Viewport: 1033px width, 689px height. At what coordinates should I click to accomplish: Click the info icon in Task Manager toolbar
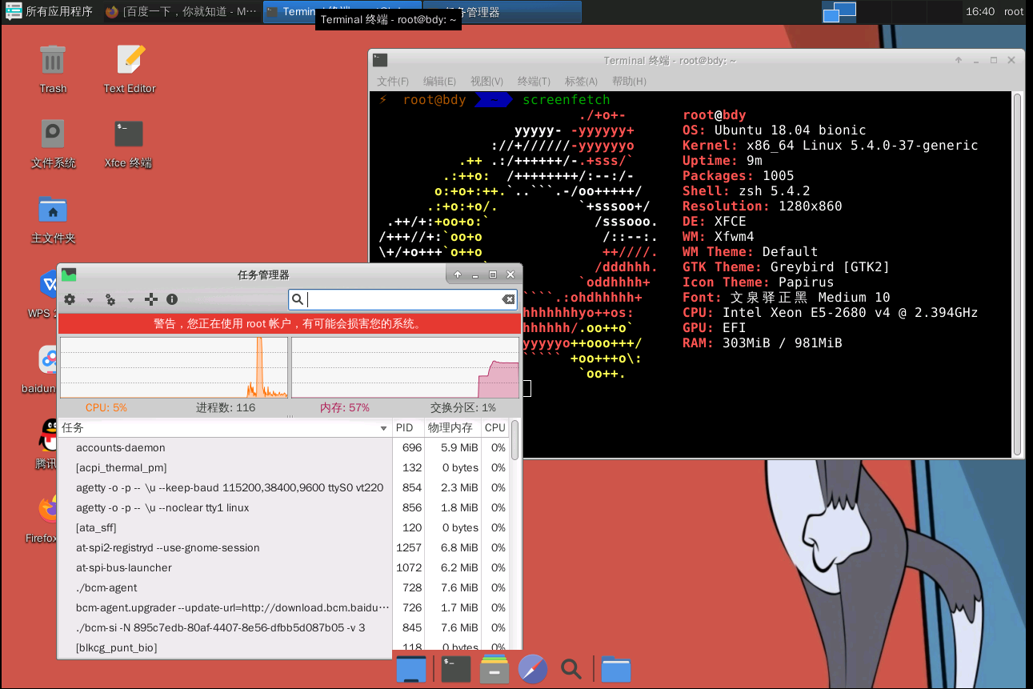[x=172, y=299]
